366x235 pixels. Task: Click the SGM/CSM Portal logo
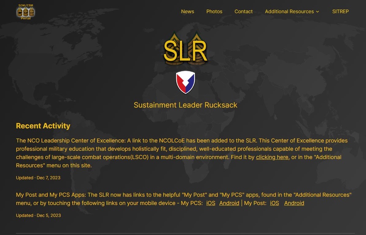click(x=26, y=12)
